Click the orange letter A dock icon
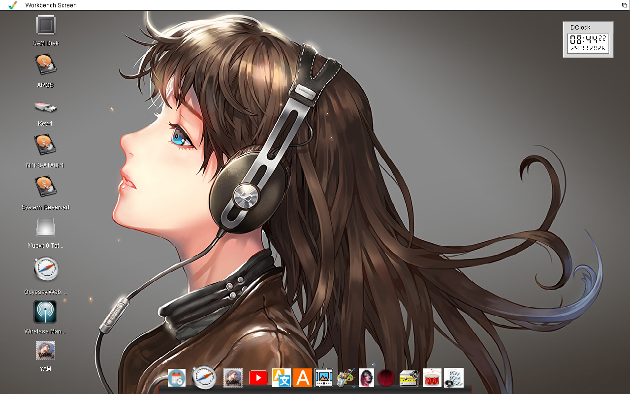This screenshot has height=394, width=630. pyautogui.click(x=303, y=378)
